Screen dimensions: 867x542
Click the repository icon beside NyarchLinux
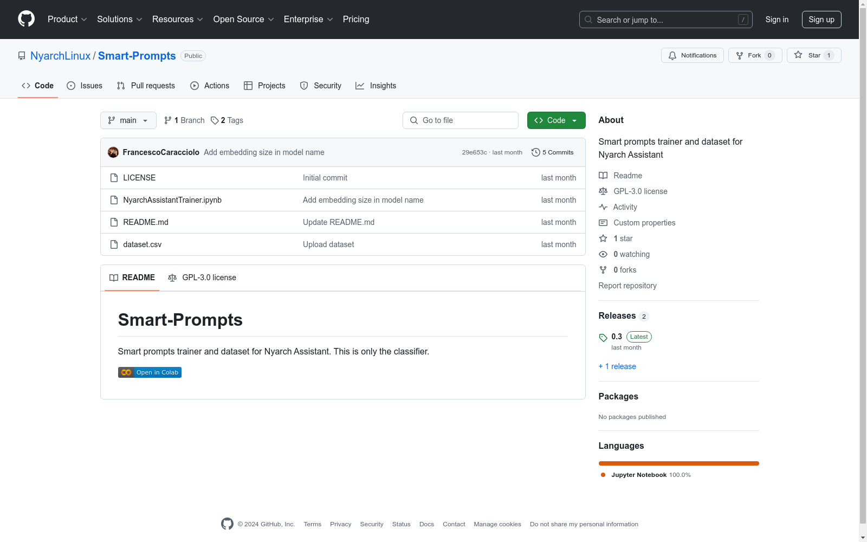22,56
